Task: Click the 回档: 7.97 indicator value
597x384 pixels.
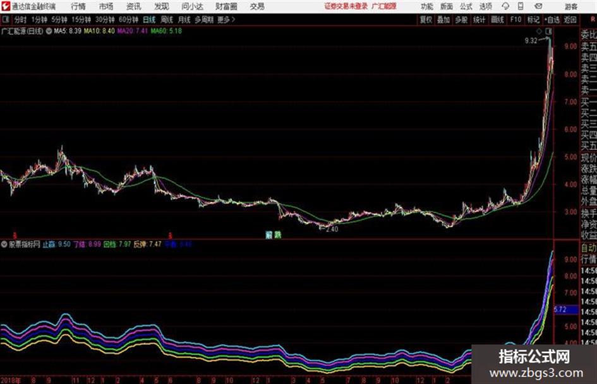Action: tap(118, 245)
